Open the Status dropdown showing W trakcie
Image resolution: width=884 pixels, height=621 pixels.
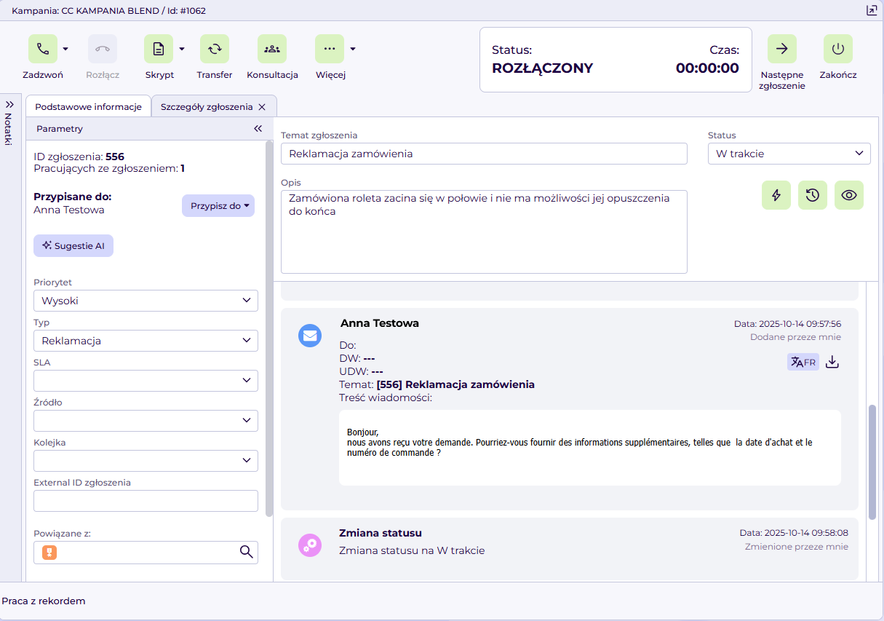[x=789, y=154]
